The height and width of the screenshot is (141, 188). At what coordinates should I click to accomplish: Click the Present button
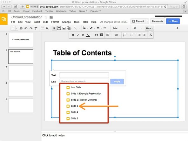click(x=138, y=21)
